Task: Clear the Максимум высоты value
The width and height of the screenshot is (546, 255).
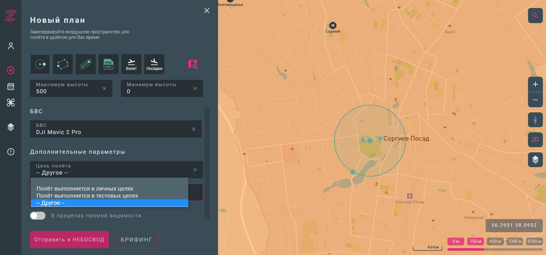Action: pyautogui.click(x=105, y=88)
